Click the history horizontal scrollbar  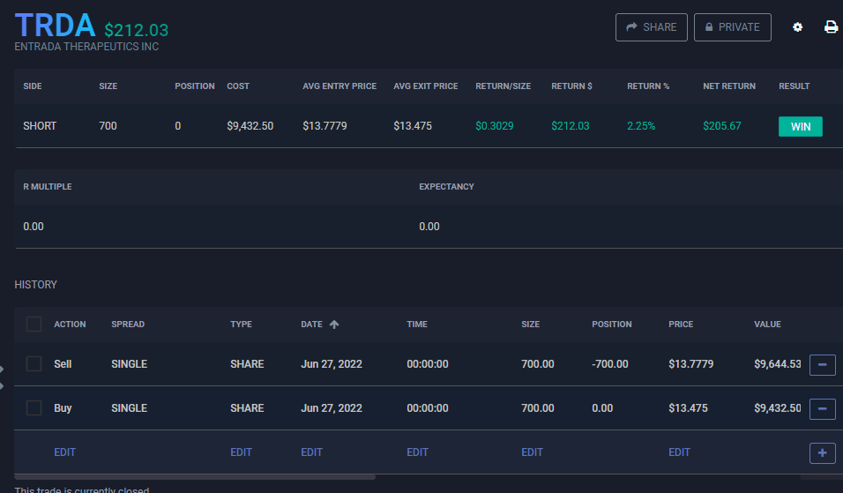pyautogui.click(x=194, y=477)
